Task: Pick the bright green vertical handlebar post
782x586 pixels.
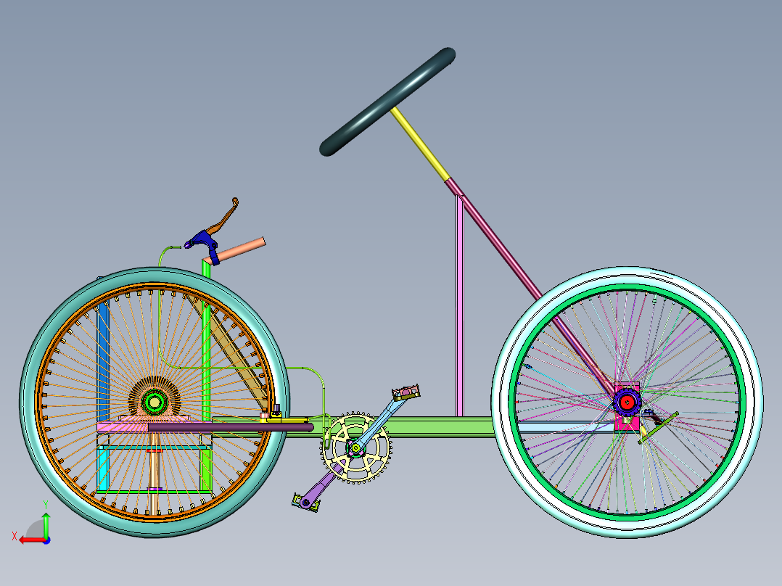Action: click(x=206, y=339)
